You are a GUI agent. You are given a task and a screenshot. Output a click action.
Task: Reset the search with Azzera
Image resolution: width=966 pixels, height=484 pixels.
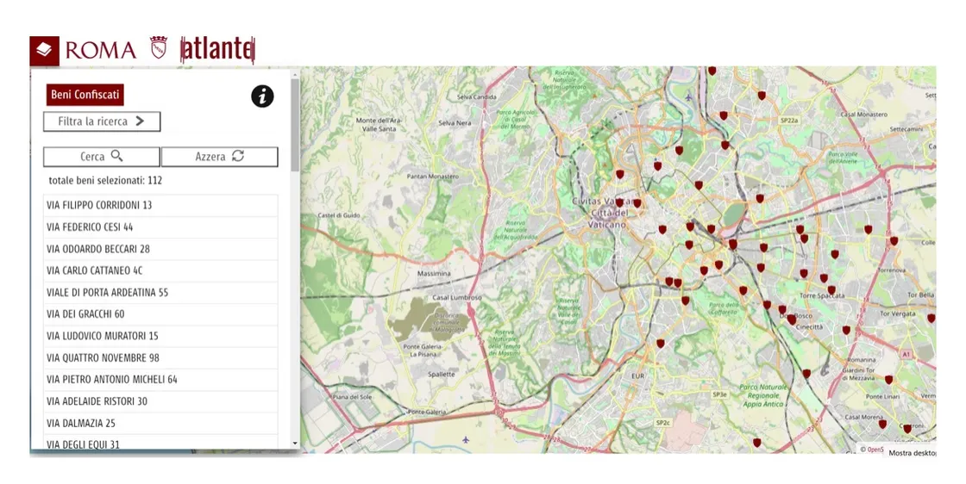219,157
